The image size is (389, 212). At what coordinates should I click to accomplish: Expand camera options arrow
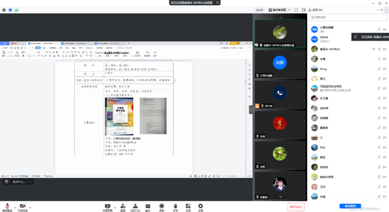[30, 207]
